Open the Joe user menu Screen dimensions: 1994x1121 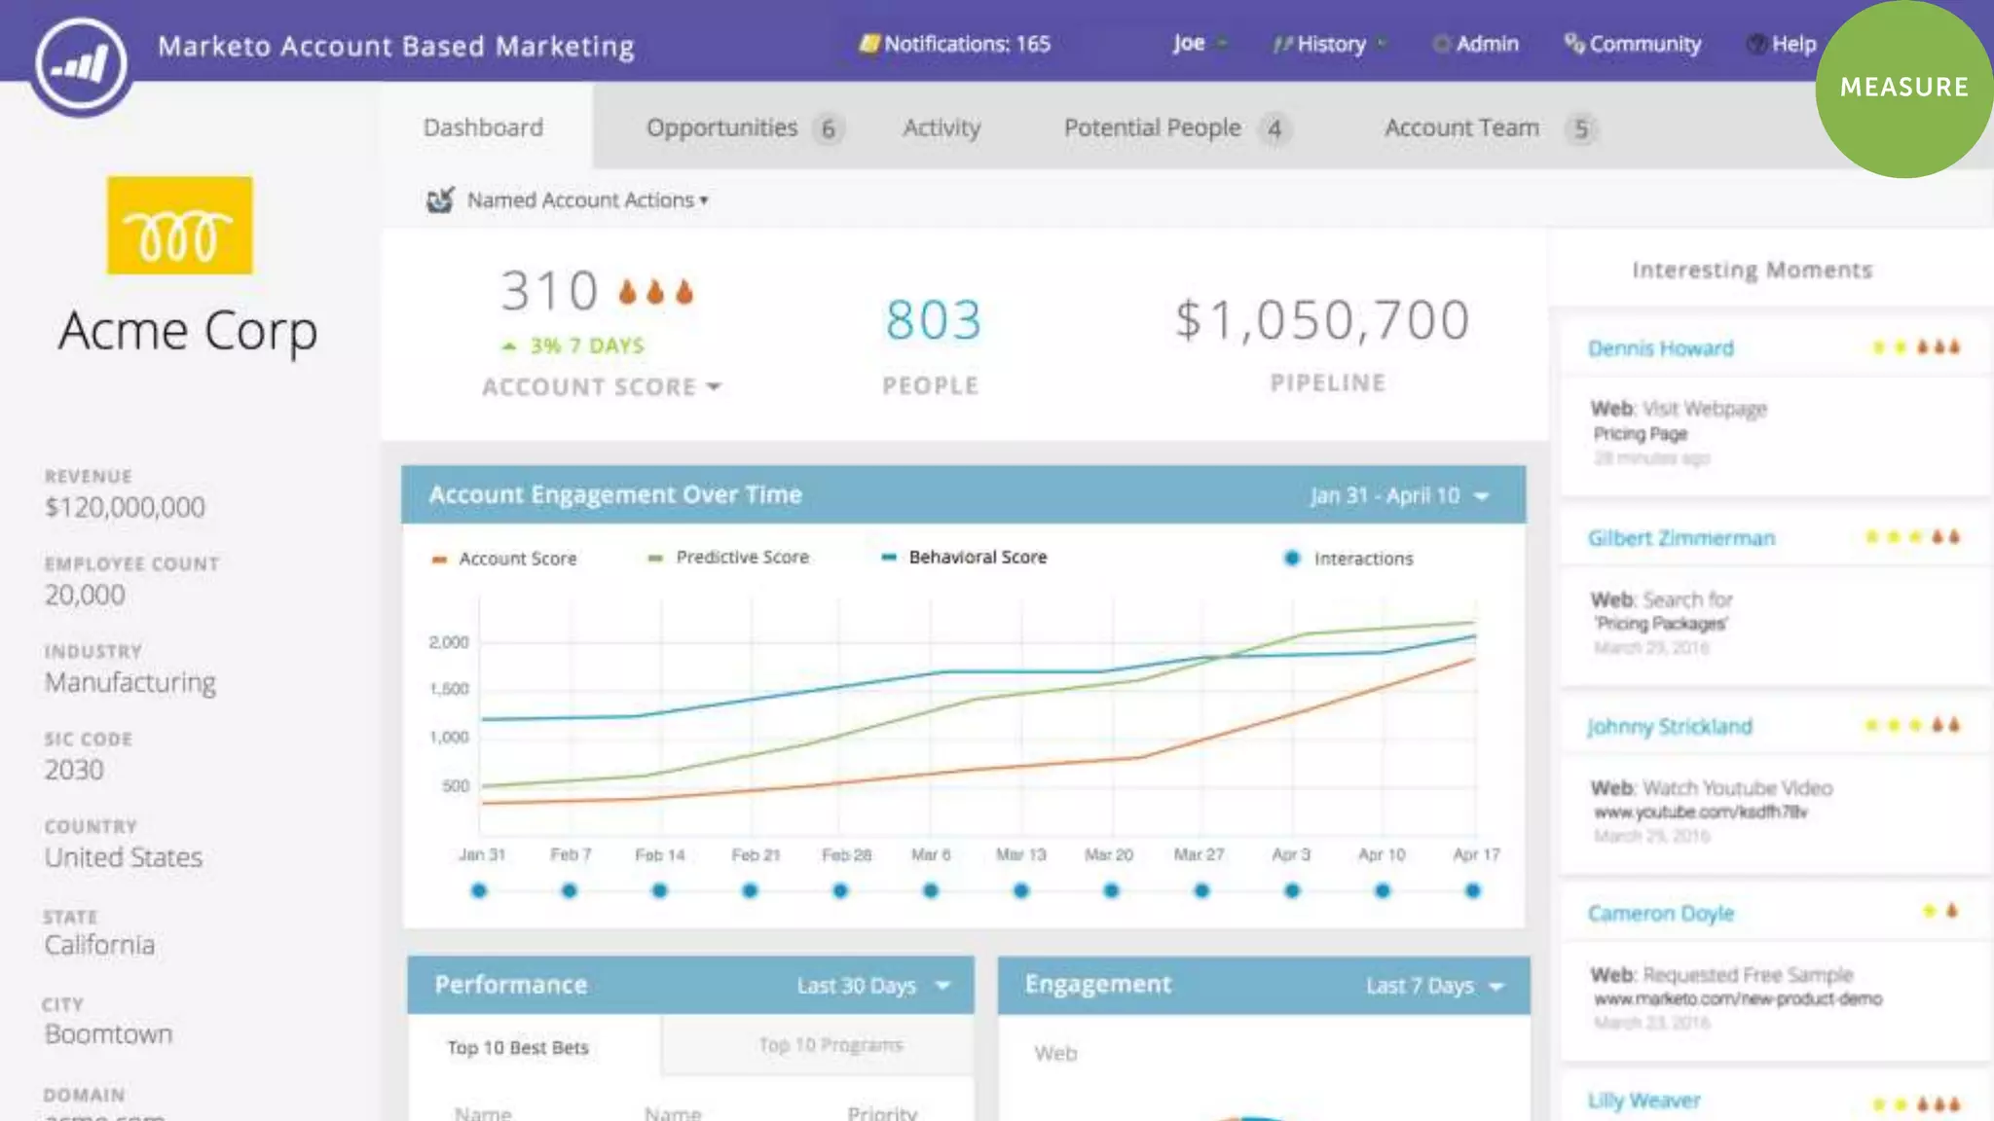click(1200, 44)
